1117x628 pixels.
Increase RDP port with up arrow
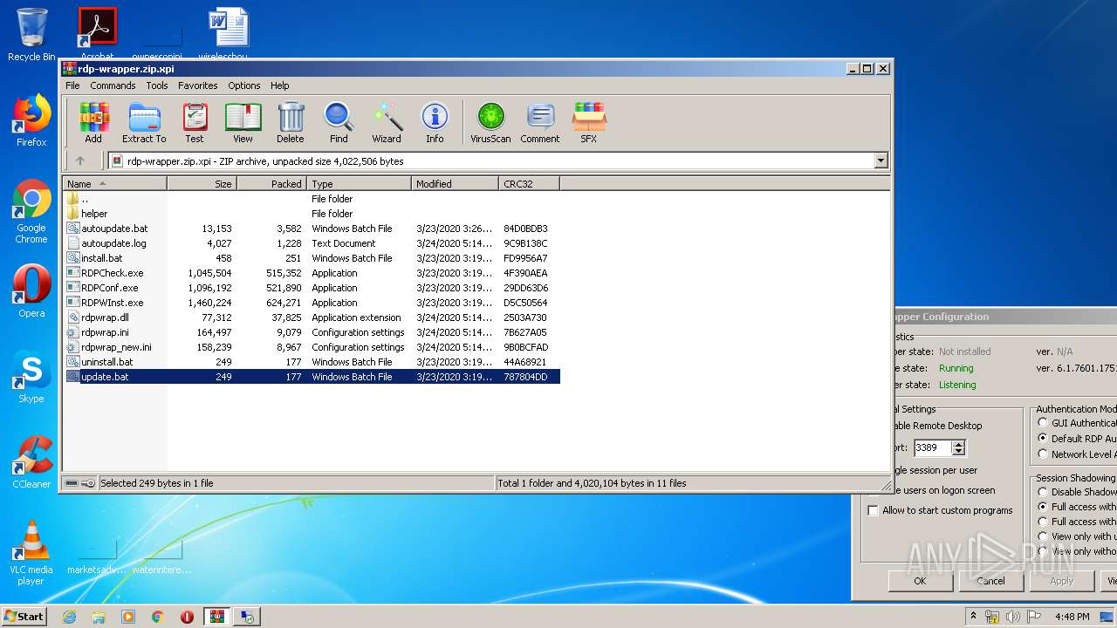point(958,444)
